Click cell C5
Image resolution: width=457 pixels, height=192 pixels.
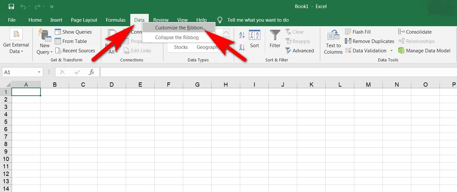click(x=83, y=122)
